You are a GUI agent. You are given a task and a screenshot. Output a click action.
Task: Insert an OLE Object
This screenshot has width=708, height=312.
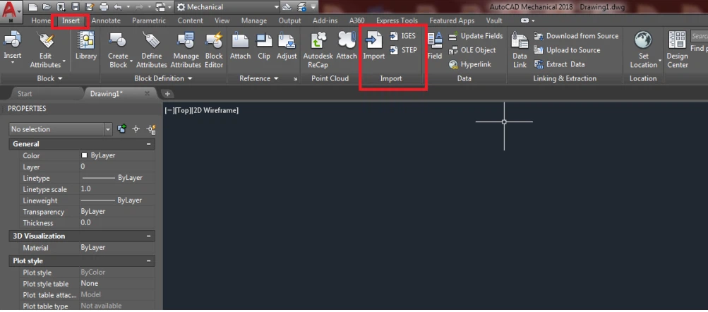point(472,50)
